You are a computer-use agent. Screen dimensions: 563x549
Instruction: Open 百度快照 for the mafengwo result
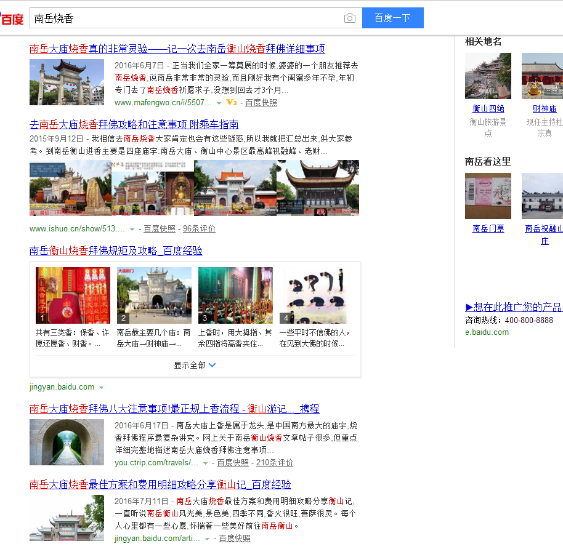(x=261, y=103)
